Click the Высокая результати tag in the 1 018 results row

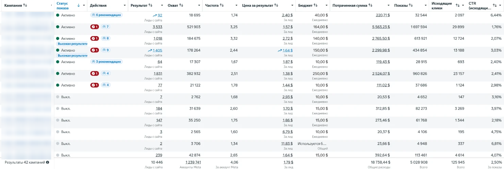tap(72, 44)
